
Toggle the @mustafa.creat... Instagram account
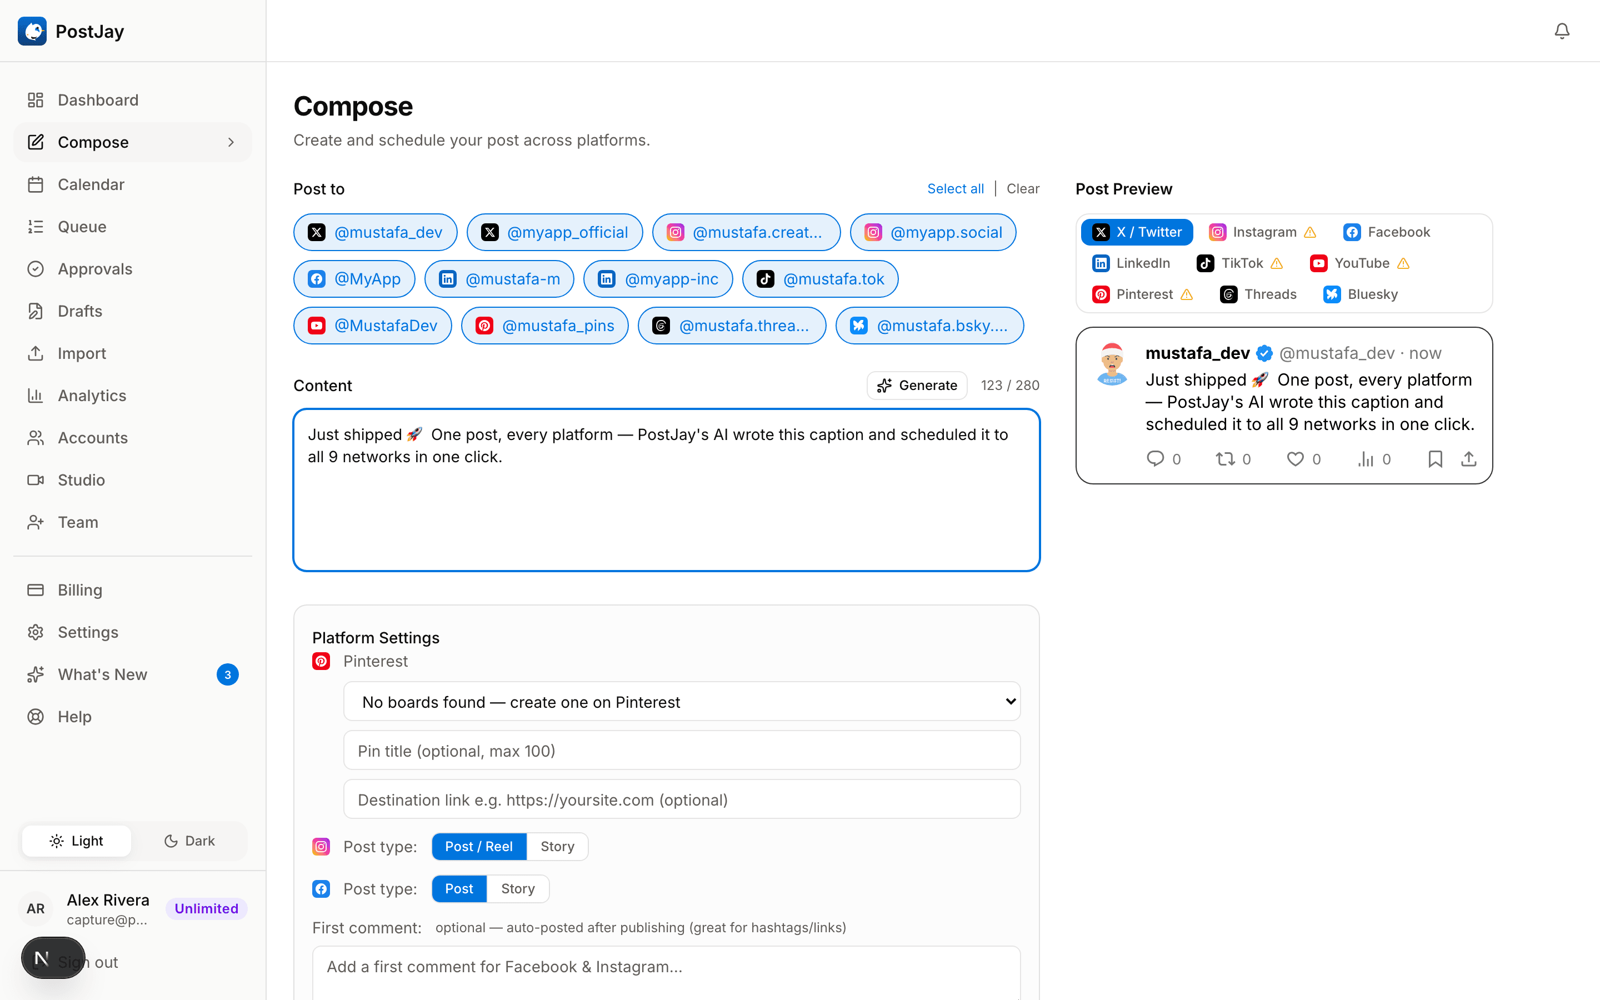(x=746, y=232)
